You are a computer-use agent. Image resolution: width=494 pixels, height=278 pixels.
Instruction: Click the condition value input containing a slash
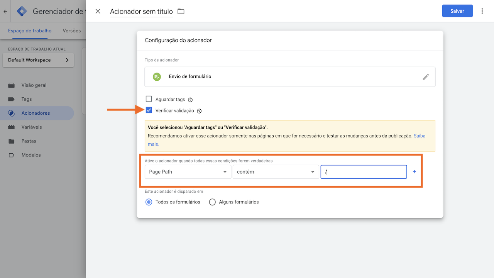[x=363, y=171]
